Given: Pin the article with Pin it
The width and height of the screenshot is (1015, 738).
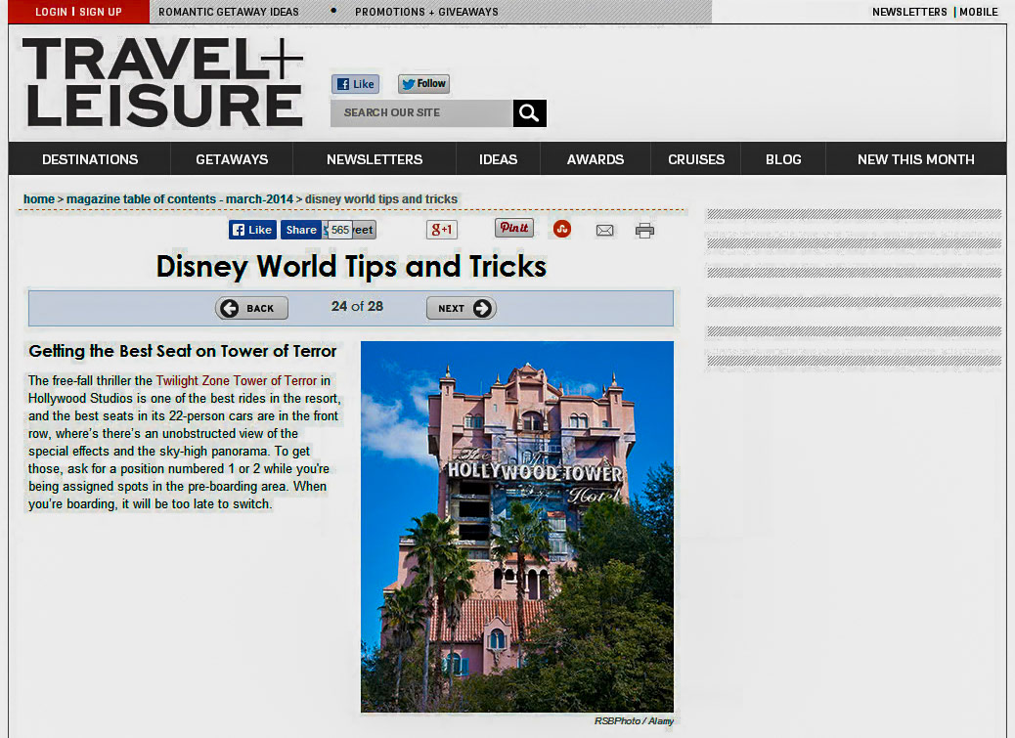Looking at the screenshot, I should 514,228.
